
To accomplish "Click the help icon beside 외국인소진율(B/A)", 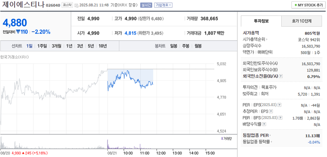I will (281, 76).
